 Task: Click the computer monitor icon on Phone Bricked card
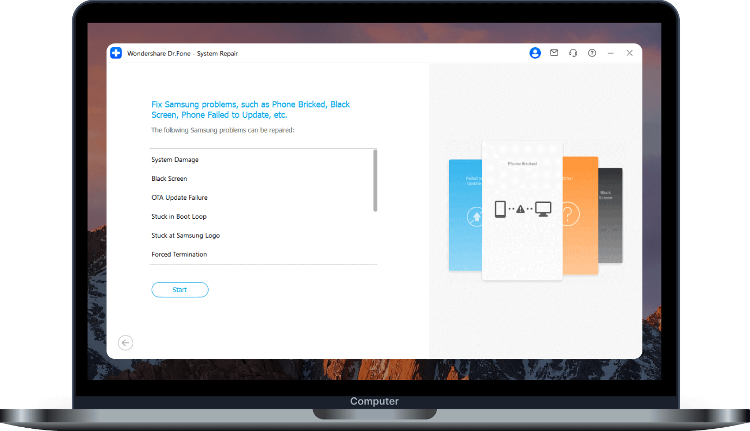[543, 209]
